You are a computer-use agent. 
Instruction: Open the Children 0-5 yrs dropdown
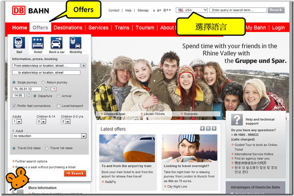coord(66,122)
